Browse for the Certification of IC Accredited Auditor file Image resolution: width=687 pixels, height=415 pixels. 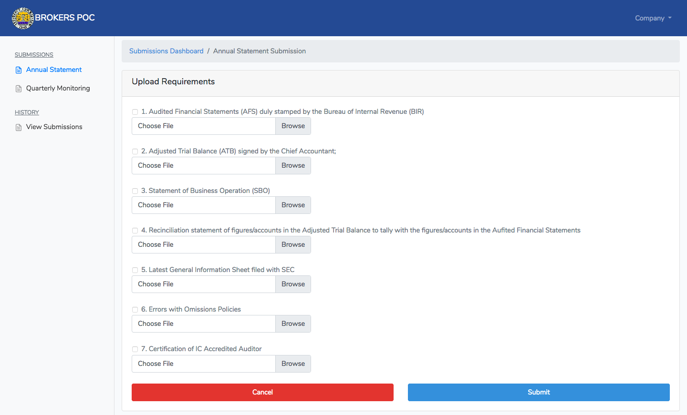(293, 364)
